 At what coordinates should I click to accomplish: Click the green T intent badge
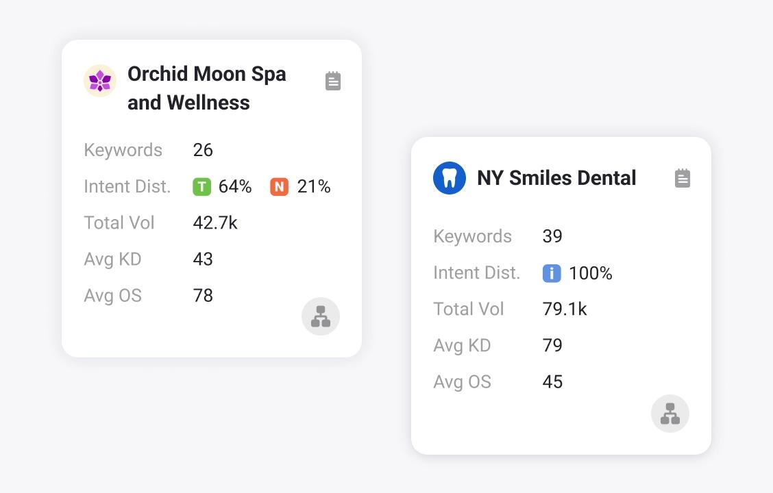click(x=201, y=187)
